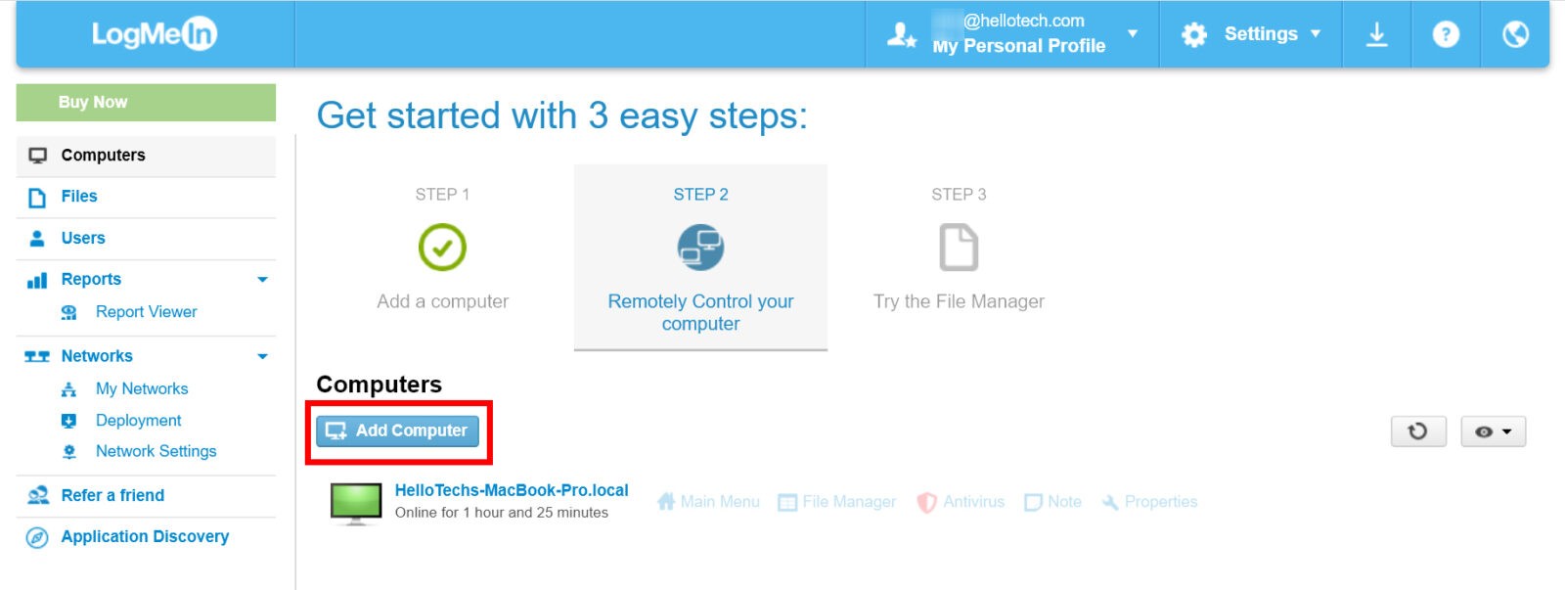Click the Step 2 remote control icon
The width and height of the screenshot is (1565, 590).
pyautogui.click(x=700, y=248)
